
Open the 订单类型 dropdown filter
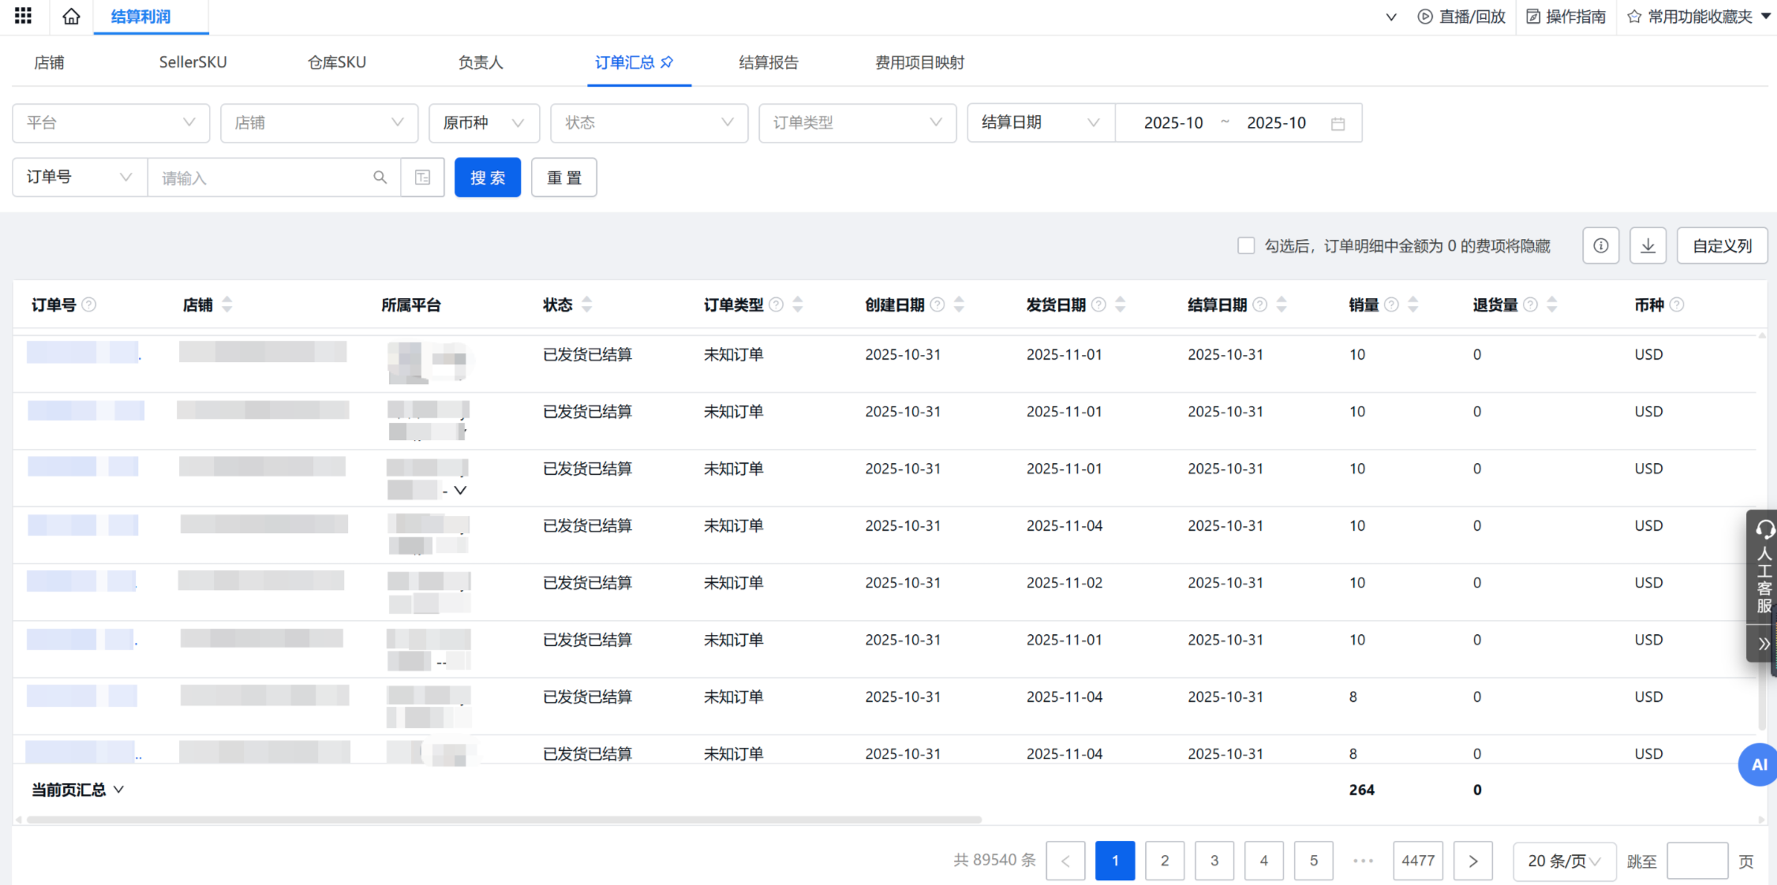pos(858,123)
